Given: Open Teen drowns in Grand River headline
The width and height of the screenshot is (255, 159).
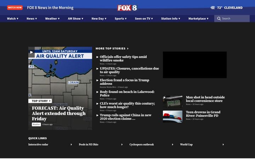Looking at the screenshot, I should [x=203, y=114].
